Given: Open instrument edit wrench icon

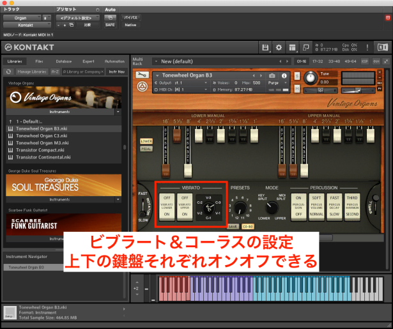Looking at the screenshot, I should pos(143,75).
